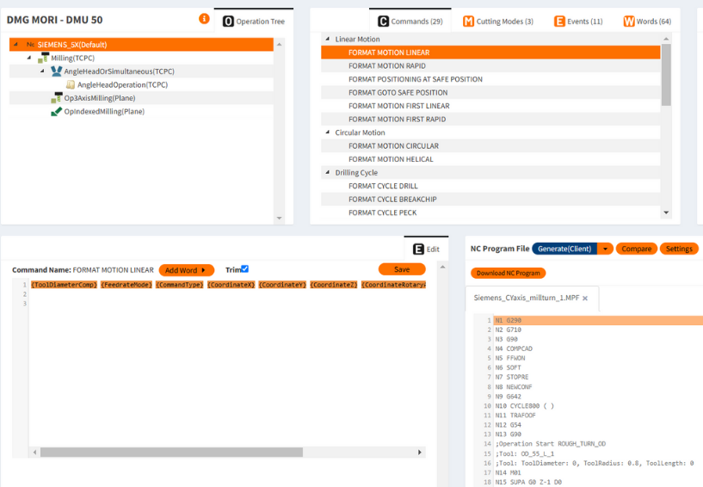Open the Events (11) tab
Screen dimensions: 703x487
click(x=578, y=22)
